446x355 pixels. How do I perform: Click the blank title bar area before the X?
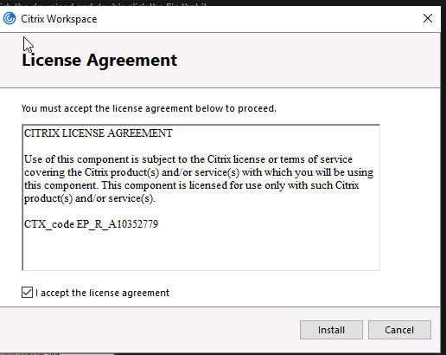pyautogui.click(x=258, y=19)
